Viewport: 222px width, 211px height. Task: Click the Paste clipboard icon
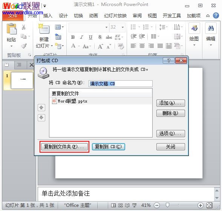point(11,29)
